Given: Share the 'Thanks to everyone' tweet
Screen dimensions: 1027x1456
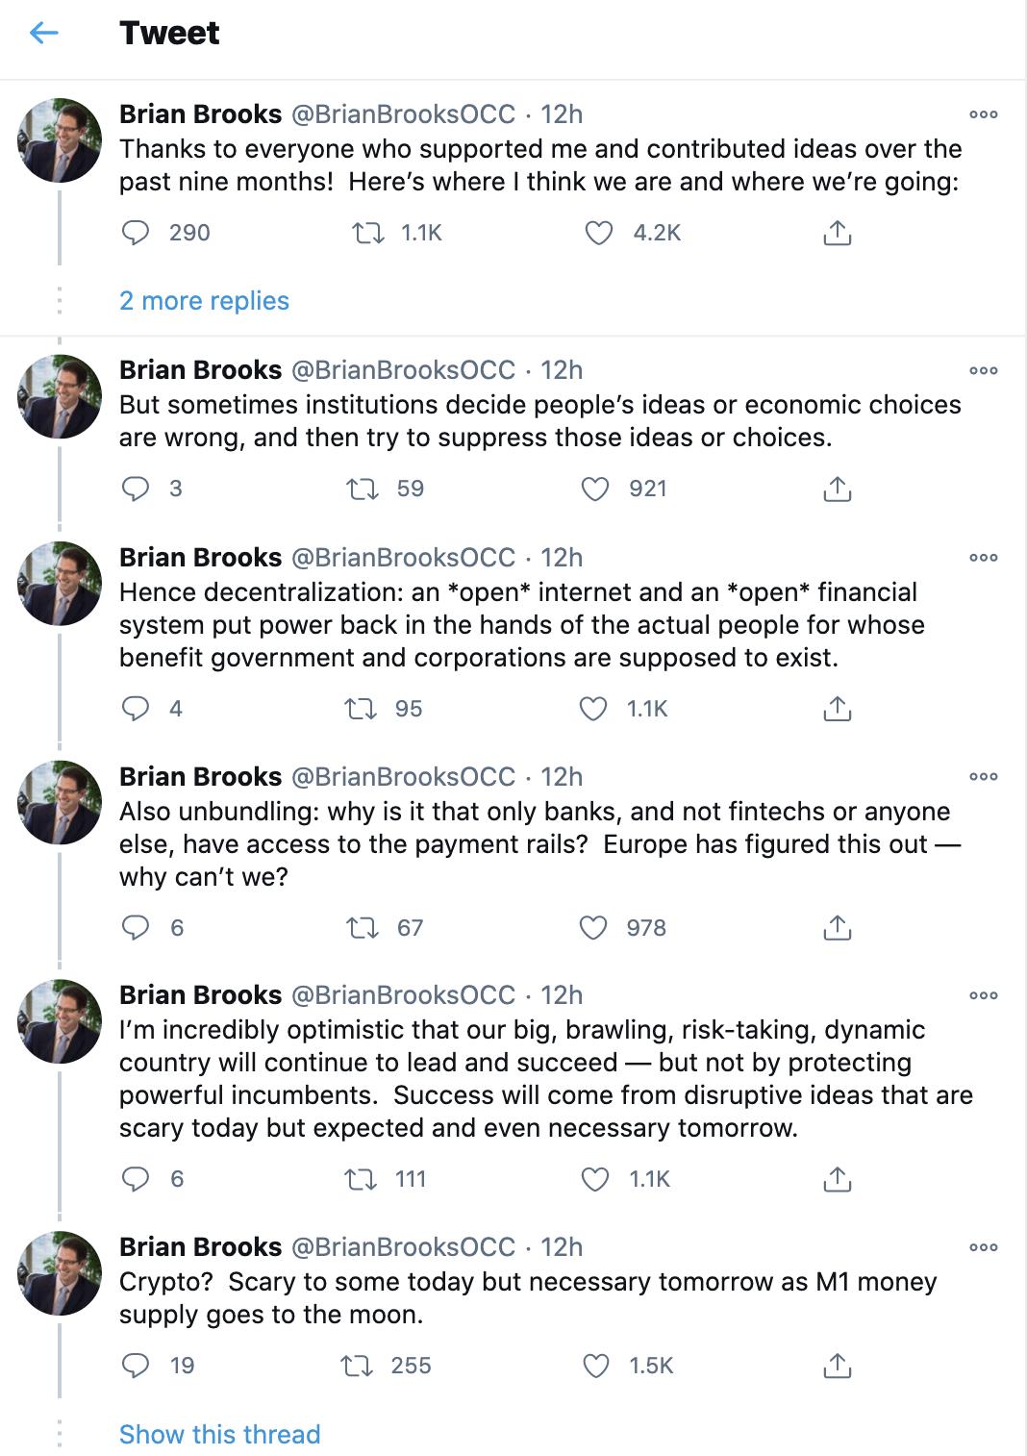Looking at the screenshot, I should tap(838, 233).
